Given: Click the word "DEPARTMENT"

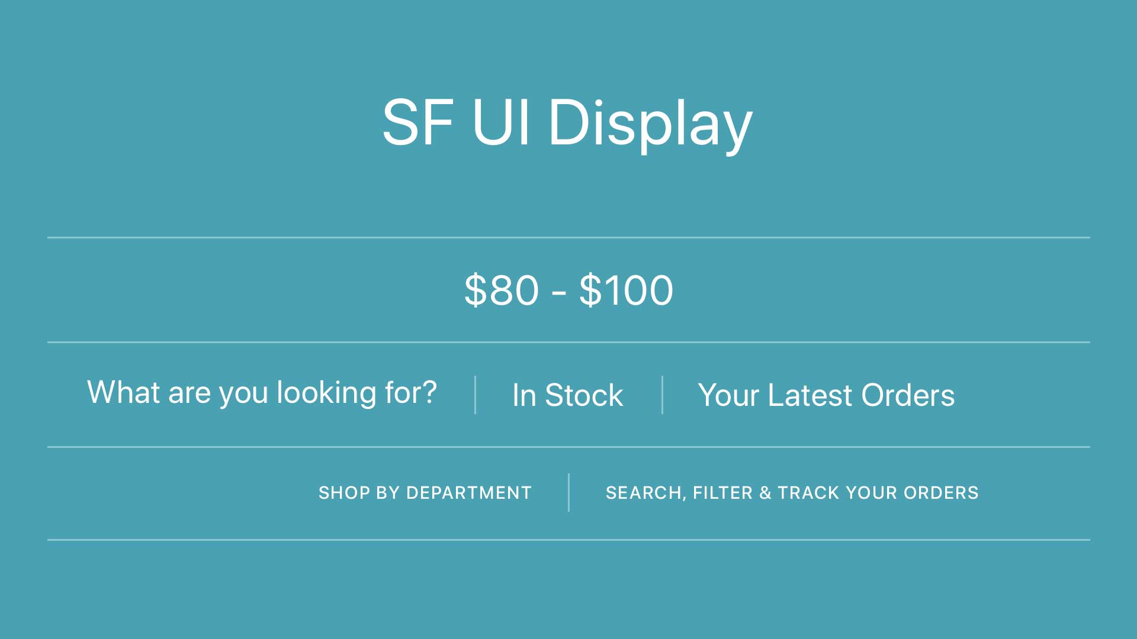Looking at the screenshot, I should point(468,493).
